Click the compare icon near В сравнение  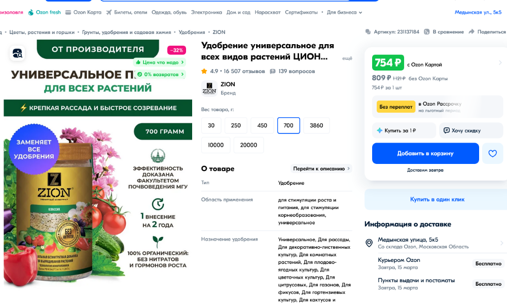(x=427, y=32)
